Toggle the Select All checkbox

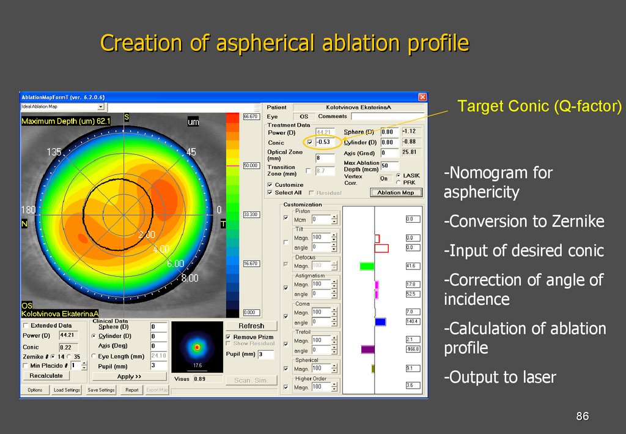(x=269, y=192)
